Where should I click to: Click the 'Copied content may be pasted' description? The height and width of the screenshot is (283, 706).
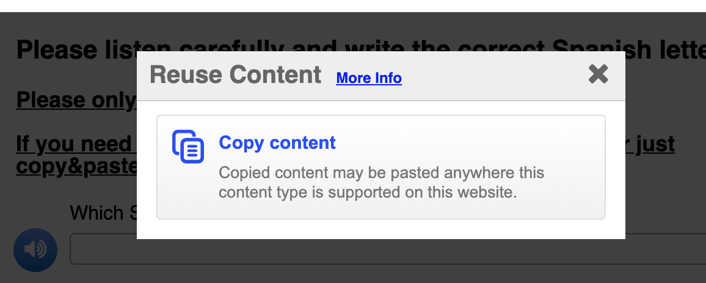[381, 182]
